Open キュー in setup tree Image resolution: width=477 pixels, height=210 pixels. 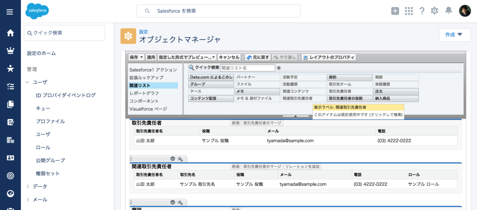[43, 108]
